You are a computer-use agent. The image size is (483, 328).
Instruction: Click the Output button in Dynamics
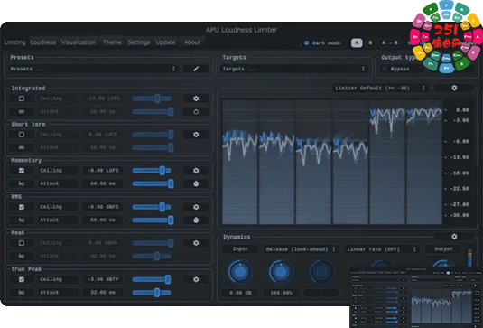point(443,249)
